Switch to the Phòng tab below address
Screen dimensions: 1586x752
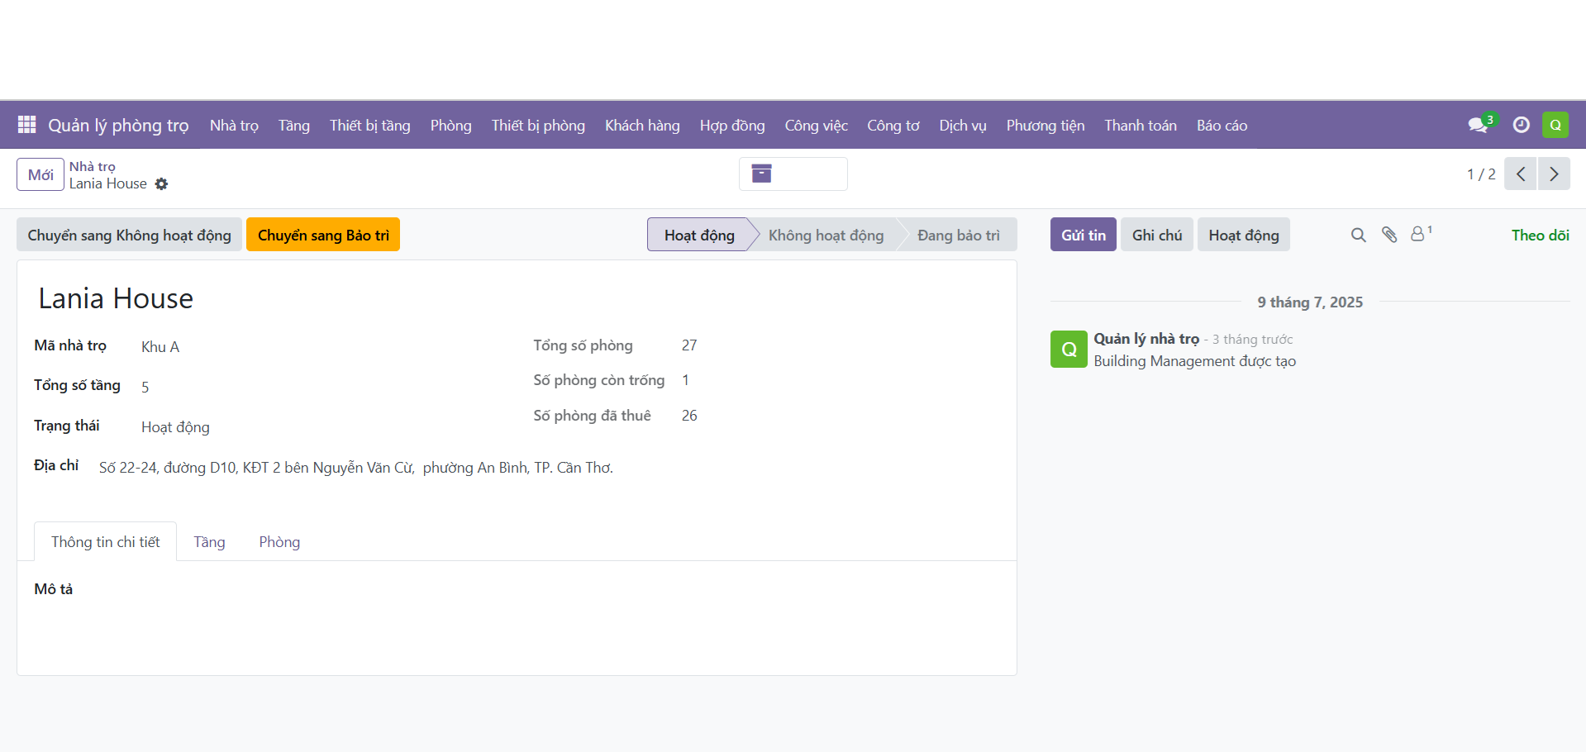279,542
